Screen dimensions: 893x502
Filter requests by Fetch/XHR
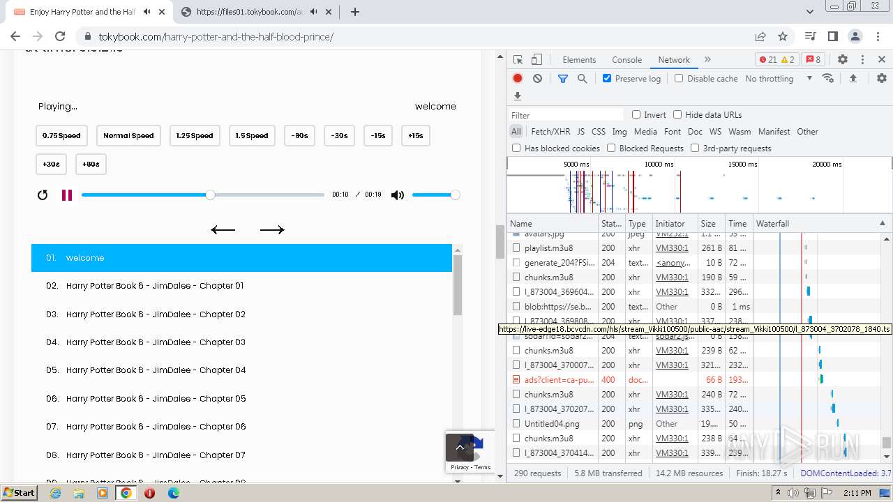[550, 131]
